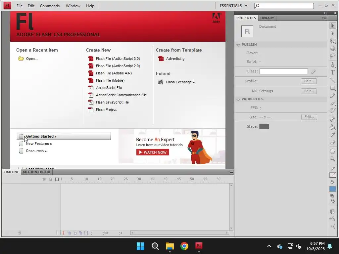Select the Hand tool
This screenshot has width=339, height=254.
[332, 151]
